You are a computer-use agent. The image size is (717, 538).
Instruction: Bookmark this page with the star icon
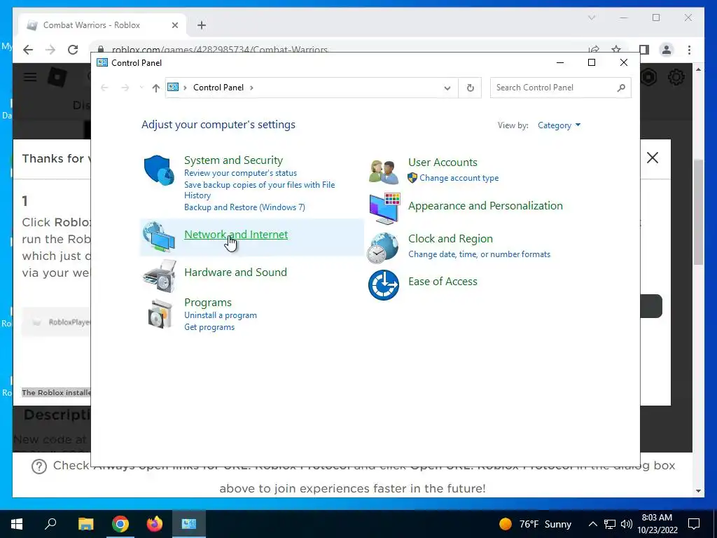tap(616, 49)
